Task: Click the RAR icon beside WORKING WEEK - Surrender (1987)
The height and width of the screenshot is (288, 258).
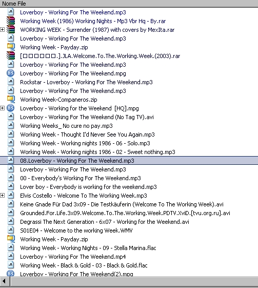Action: point(11,30)
